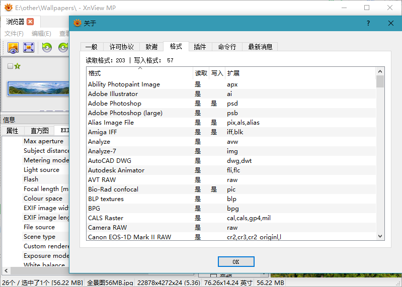Select the 格式 tab

click(x=176, y=46)
